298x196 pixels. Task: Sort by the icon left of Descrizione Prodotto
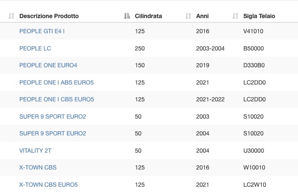click(11, 16)
